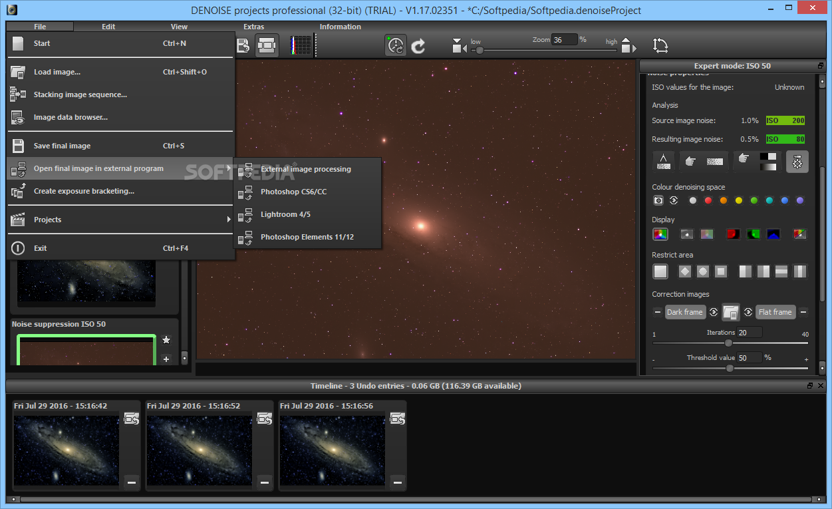Toggle the sync icon beside Dark frame
Screen dimensions: 832x509
click(x=714, y=312)
